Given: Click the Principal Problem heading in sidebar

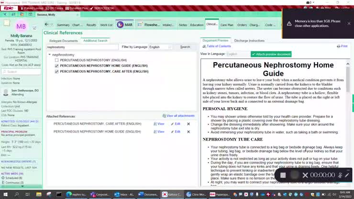Looking at the screenshot, I should click(14, 132).
